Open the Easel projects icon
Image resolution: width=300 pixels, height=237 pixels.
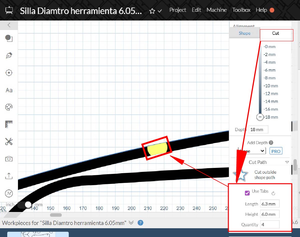pos(9,11)
